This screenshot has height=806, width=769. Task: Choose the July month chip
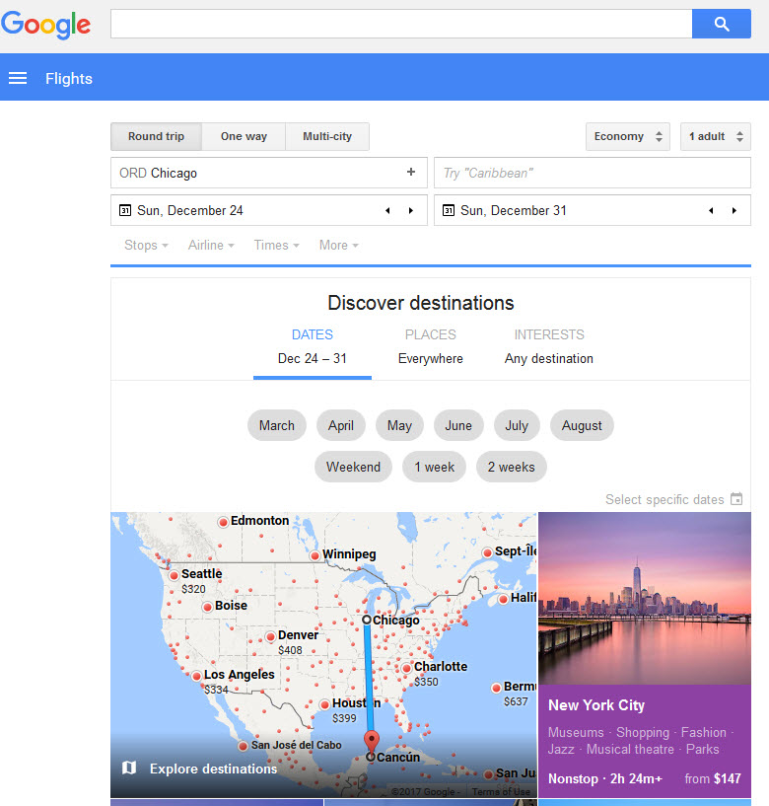[x=517, y=425]
